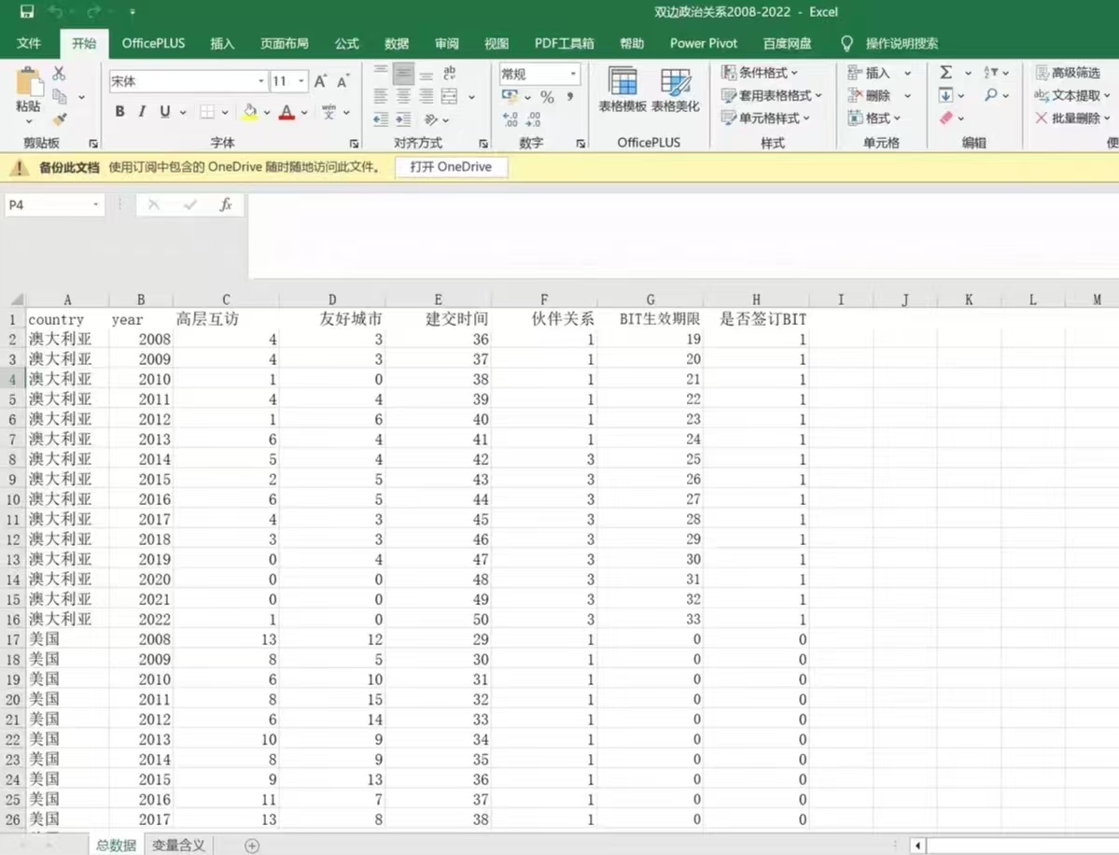Click the 插入 cells button in ribbon
1119x855 pixels.
(x=869, y=72)
